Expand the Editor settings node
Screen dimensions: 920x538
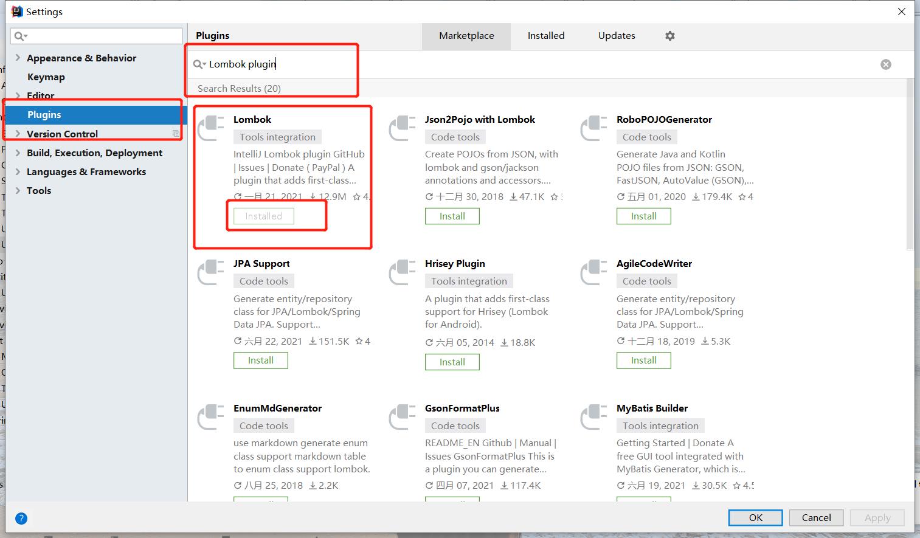(x=18, y=95)
